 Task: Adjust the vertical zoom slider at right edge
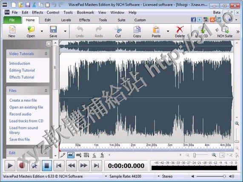coord(237,142)
